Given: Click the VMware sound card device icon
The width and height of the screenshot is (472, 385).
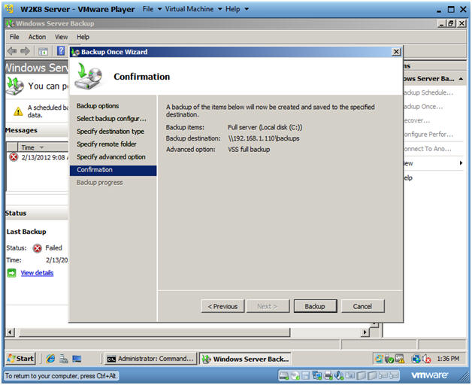Looking at the screenshot, I should tap(339, 375).
